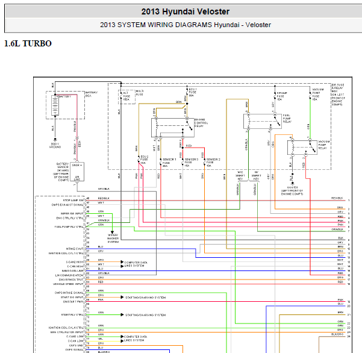Click the 'C-CAN2 LOW' pin label
362x353 pixels.
[x=75, y=336]
